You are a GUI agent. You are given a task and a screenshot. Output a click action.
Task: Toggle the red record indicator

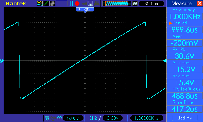coord(77,4)
